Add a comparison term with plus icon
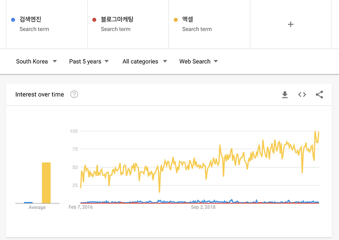Screen dimensions: 339x240 (x=291, y=24)
